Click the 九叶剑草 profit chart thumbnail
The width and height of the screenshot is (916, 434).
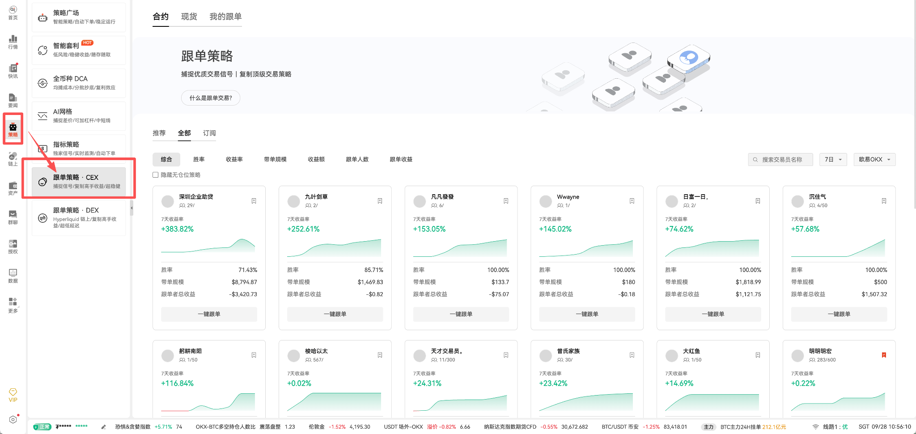[x=335, y=248]
